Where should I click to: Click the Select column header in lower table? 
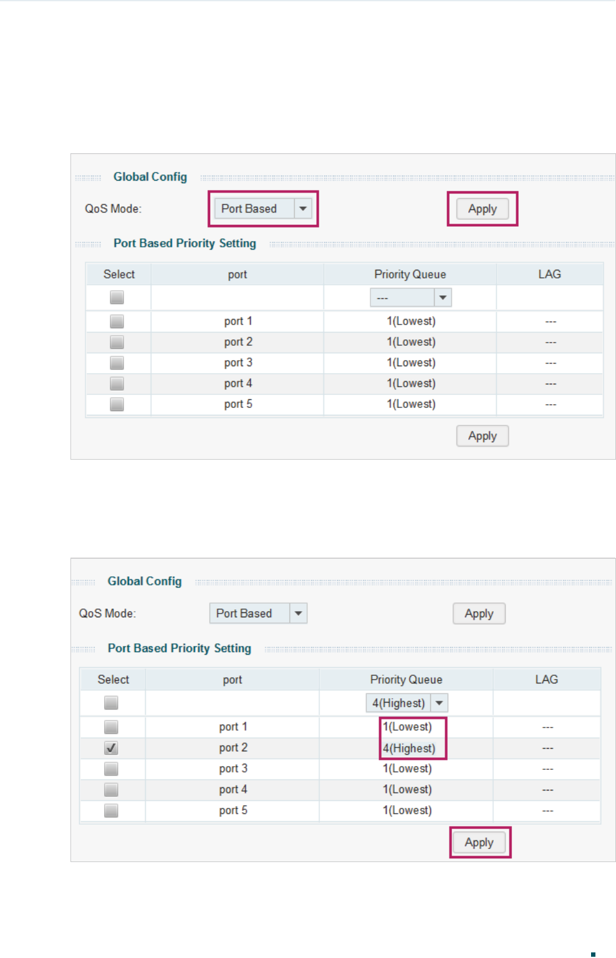pyautogui.click(x=113, y=680)
